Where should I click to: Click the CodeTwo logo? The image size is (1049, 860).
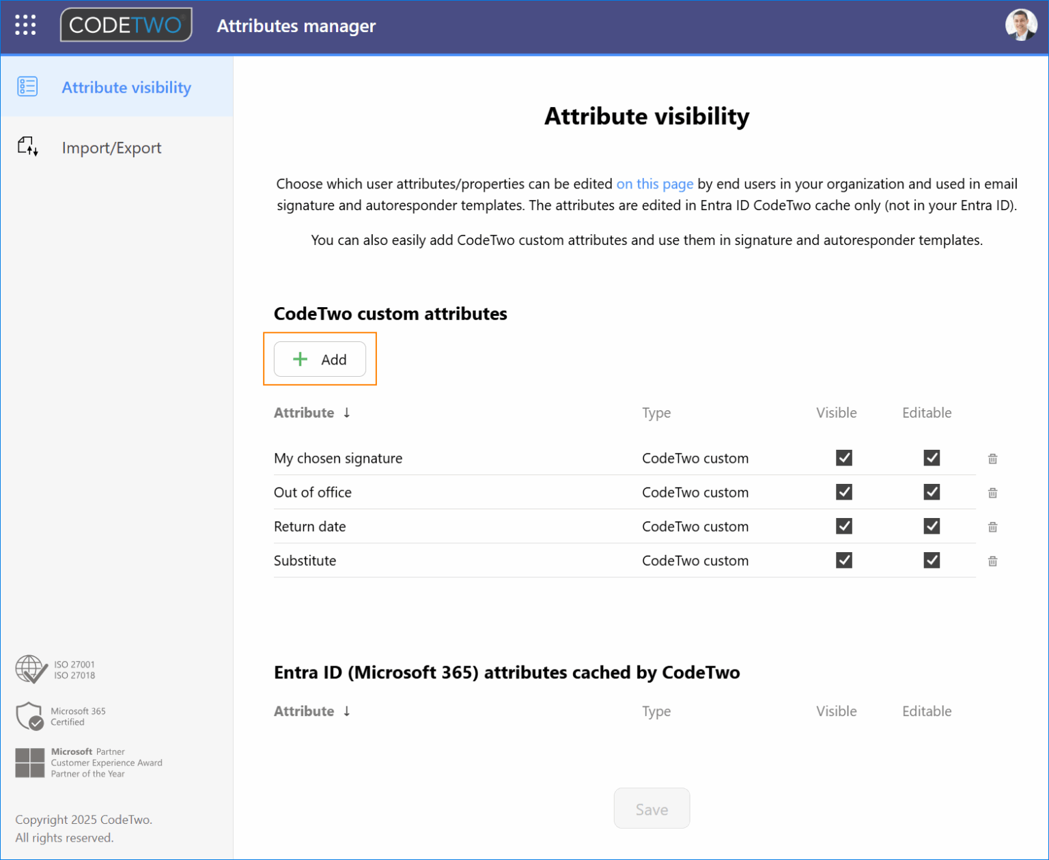pyautogui.click(x=126, y=25)
